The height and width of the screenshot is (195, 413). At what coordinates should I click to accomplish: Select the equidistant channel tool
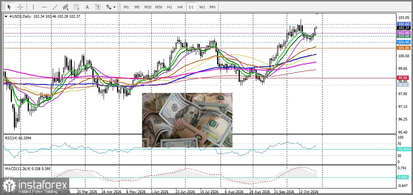[66, 7]
